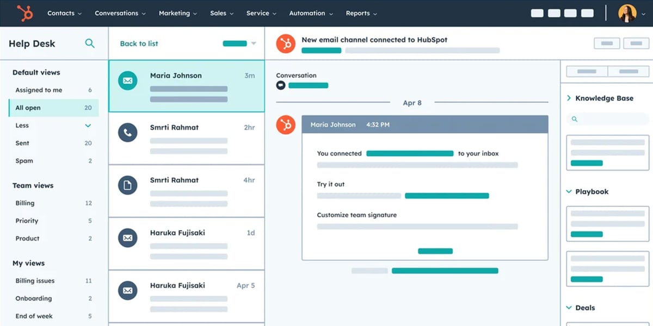
Task: Open the account dropdown arrow by avatar
Action: pyautogui.click(x=643, y=14)
